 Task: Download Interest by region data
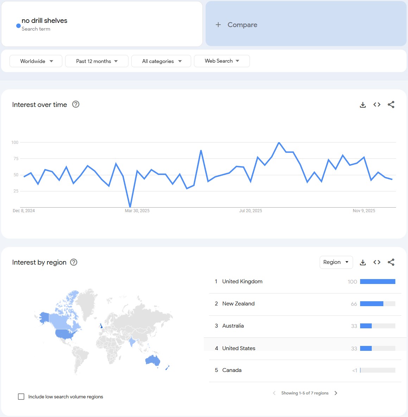(363, 263)
